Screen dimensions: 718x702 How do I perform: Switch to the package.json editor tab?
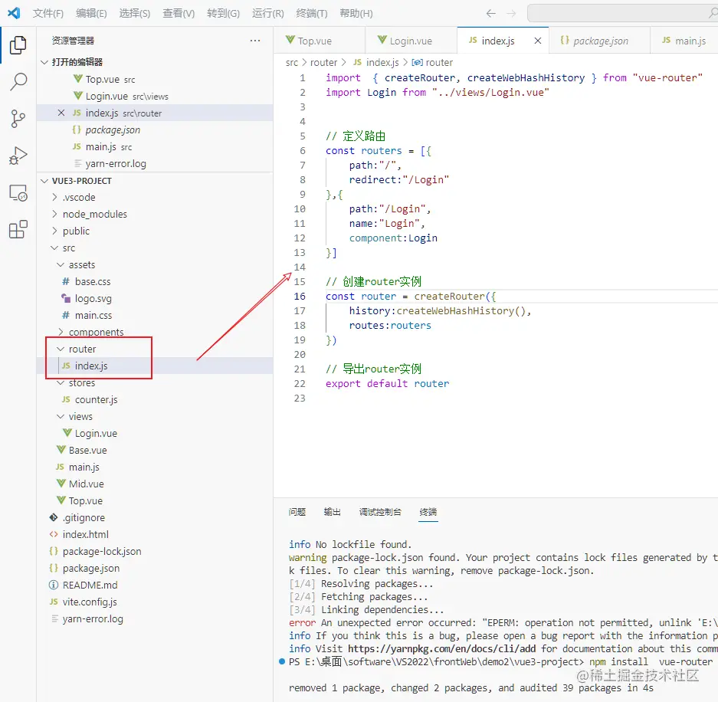pyautogui.click(x=599, y=41)
